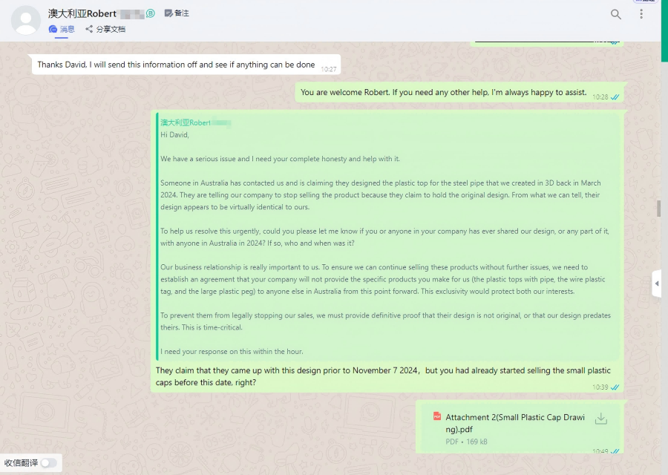Image resolution: width=668 pixels, height=475 pixels.
Task: Open the Attachment 2 PDF file link
Action: pyautogui.click(x=515, y=423)
